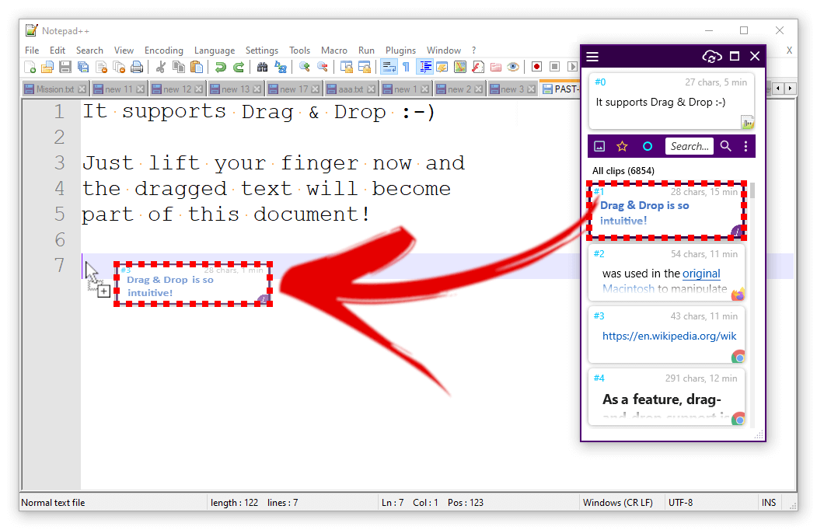Viewport: 817px width, 530px height.
Task: Save the current file via floppy icon
Action: (x=65, y=67)
